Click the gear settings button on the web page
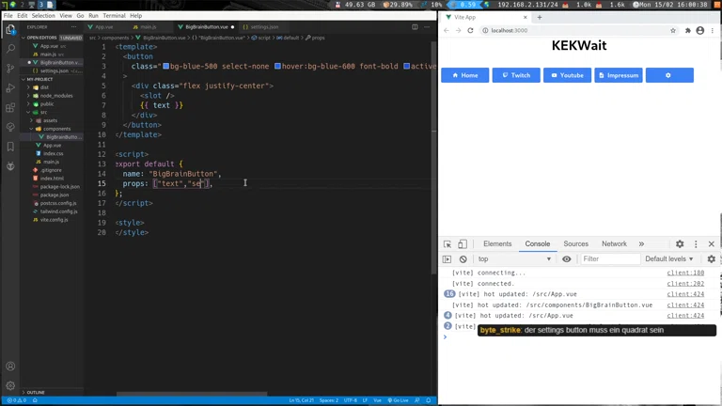The width and height of the screenshot is (722, 406). 669,75
